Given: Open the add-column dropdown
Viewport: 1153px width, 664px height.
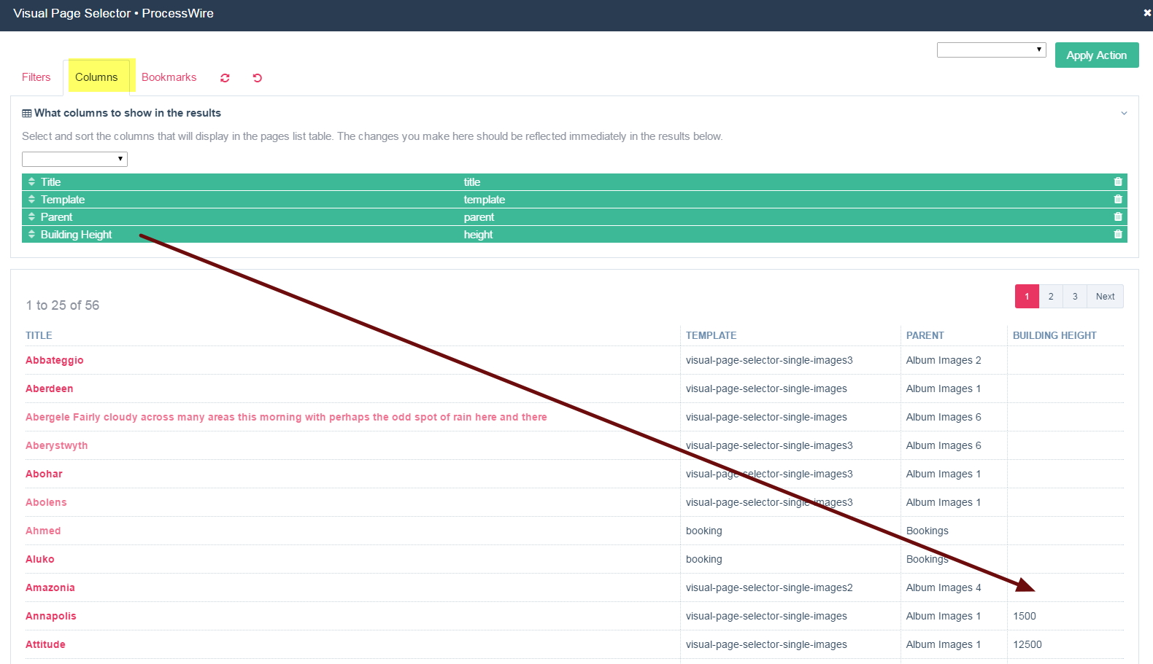Looking at the screenshot, I should point(74,159).
